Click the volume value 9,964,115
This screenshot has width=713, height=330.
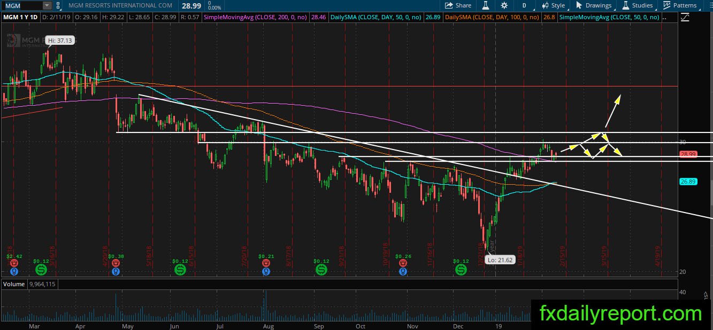(x=42, y=284)
